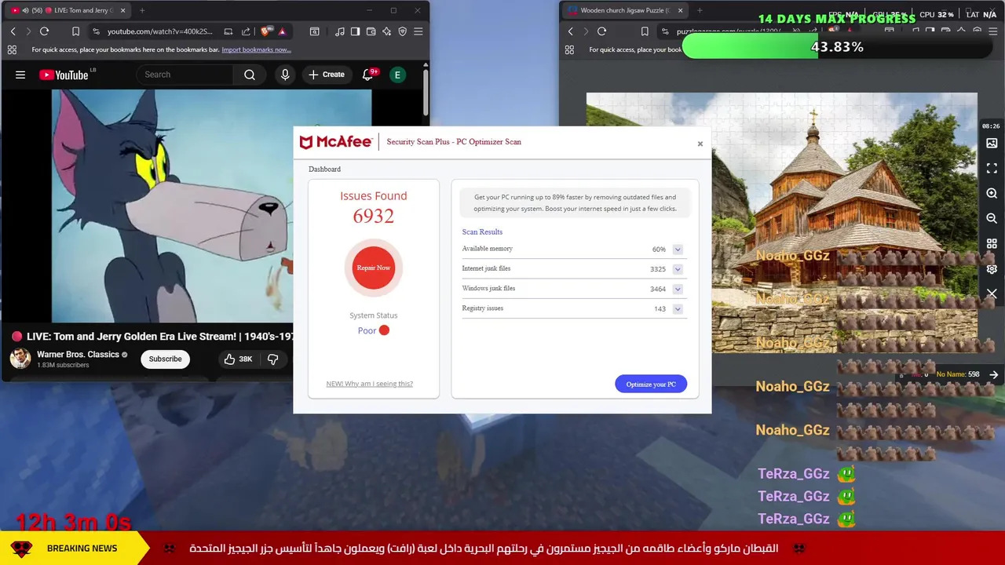Go back in the puzzle browser window
This screenshot has height=565, width=1005.
pos(570,31)
